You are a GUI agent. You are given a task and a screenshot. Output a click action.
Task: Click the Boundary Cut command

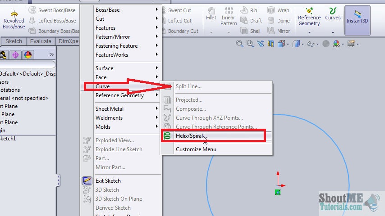click(x=183, y=31)
